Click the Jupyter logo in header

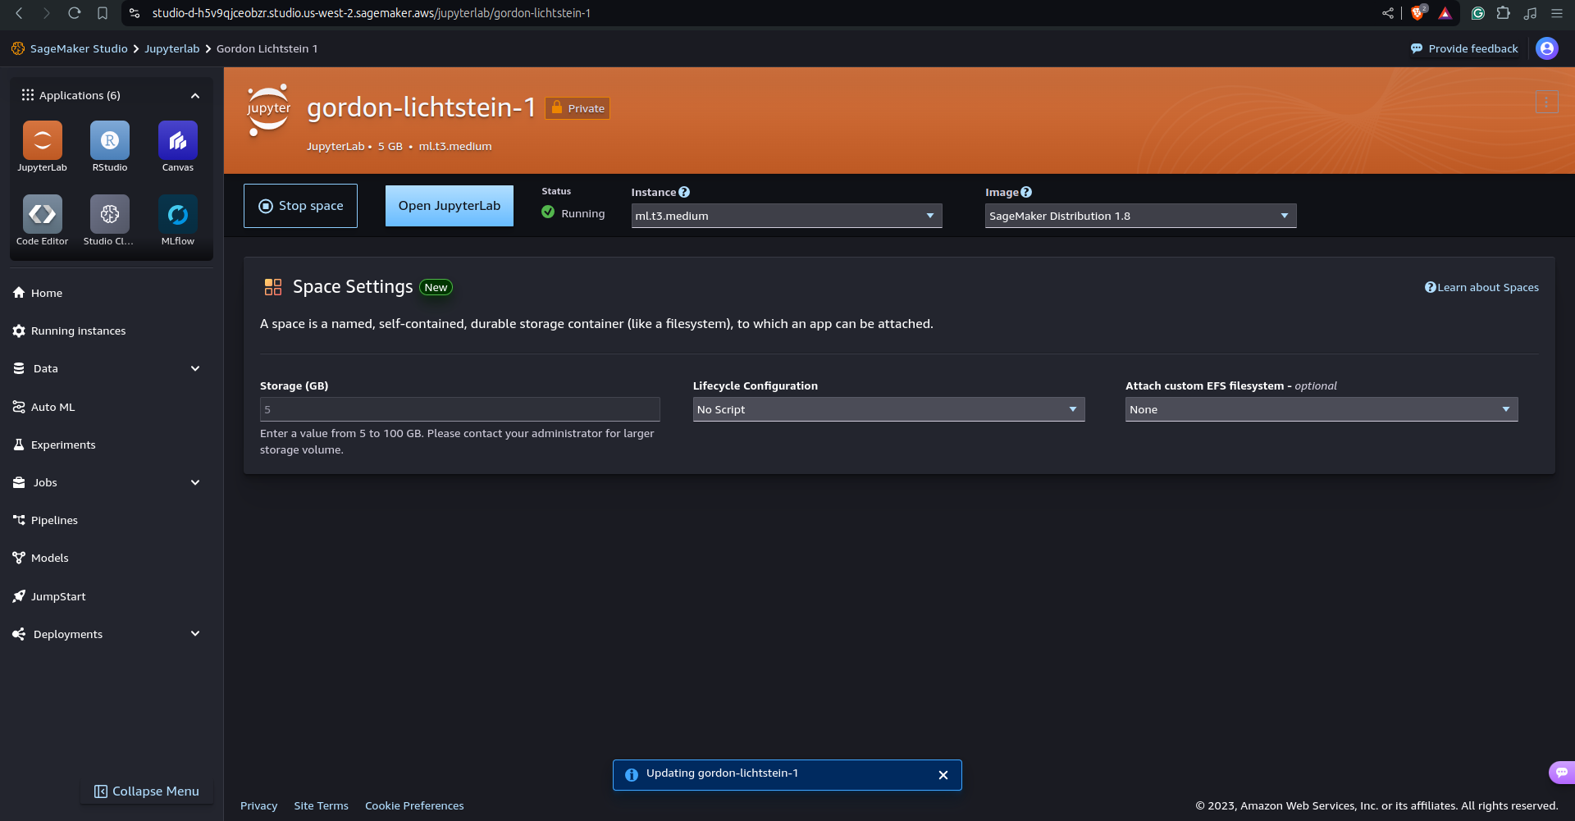coord(268,109)
